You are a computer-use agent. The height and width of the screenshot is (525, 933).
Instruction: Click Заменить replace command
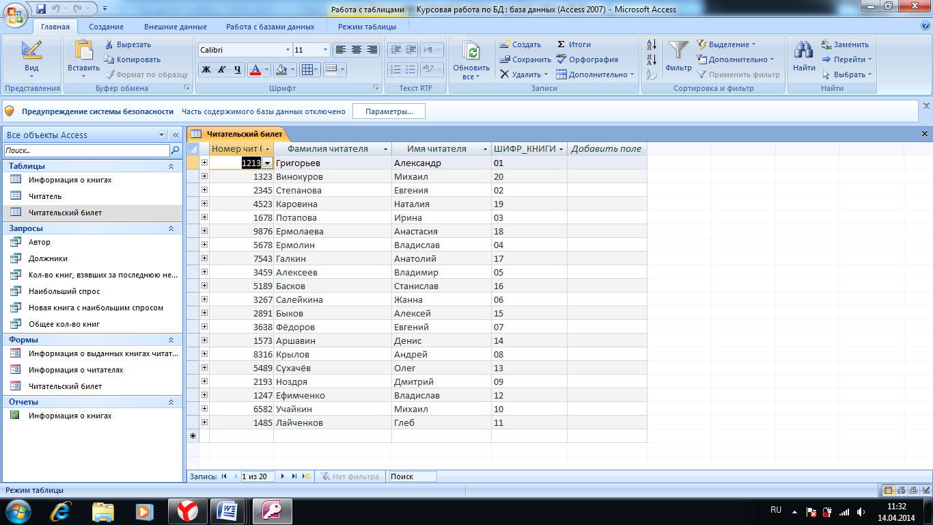click(x=845, y=44)
